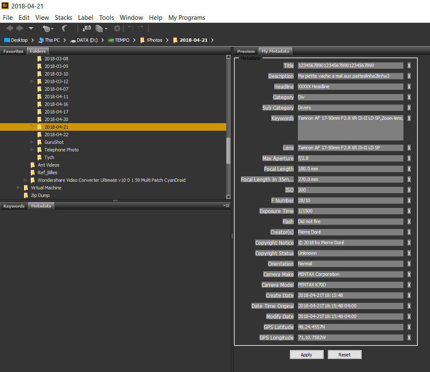Open the Tools menu

[x=106, y=18]
